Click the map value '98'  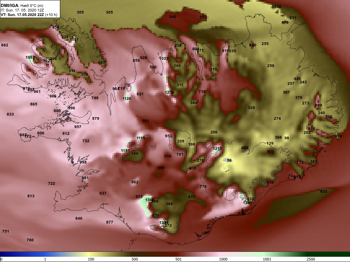click(x=287, y=138)
